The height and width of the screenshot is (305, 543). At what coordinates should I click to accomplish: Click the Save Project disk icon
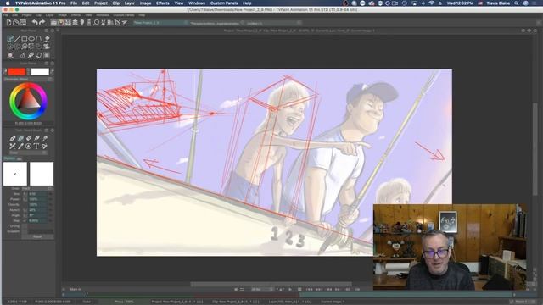[x=23, y=23]
